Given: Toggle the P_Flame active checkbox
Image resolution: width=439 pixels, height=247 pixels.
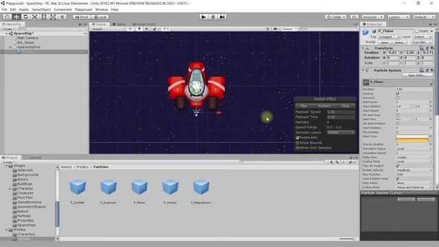Looking at the screenshot, I should click(375, 31).
